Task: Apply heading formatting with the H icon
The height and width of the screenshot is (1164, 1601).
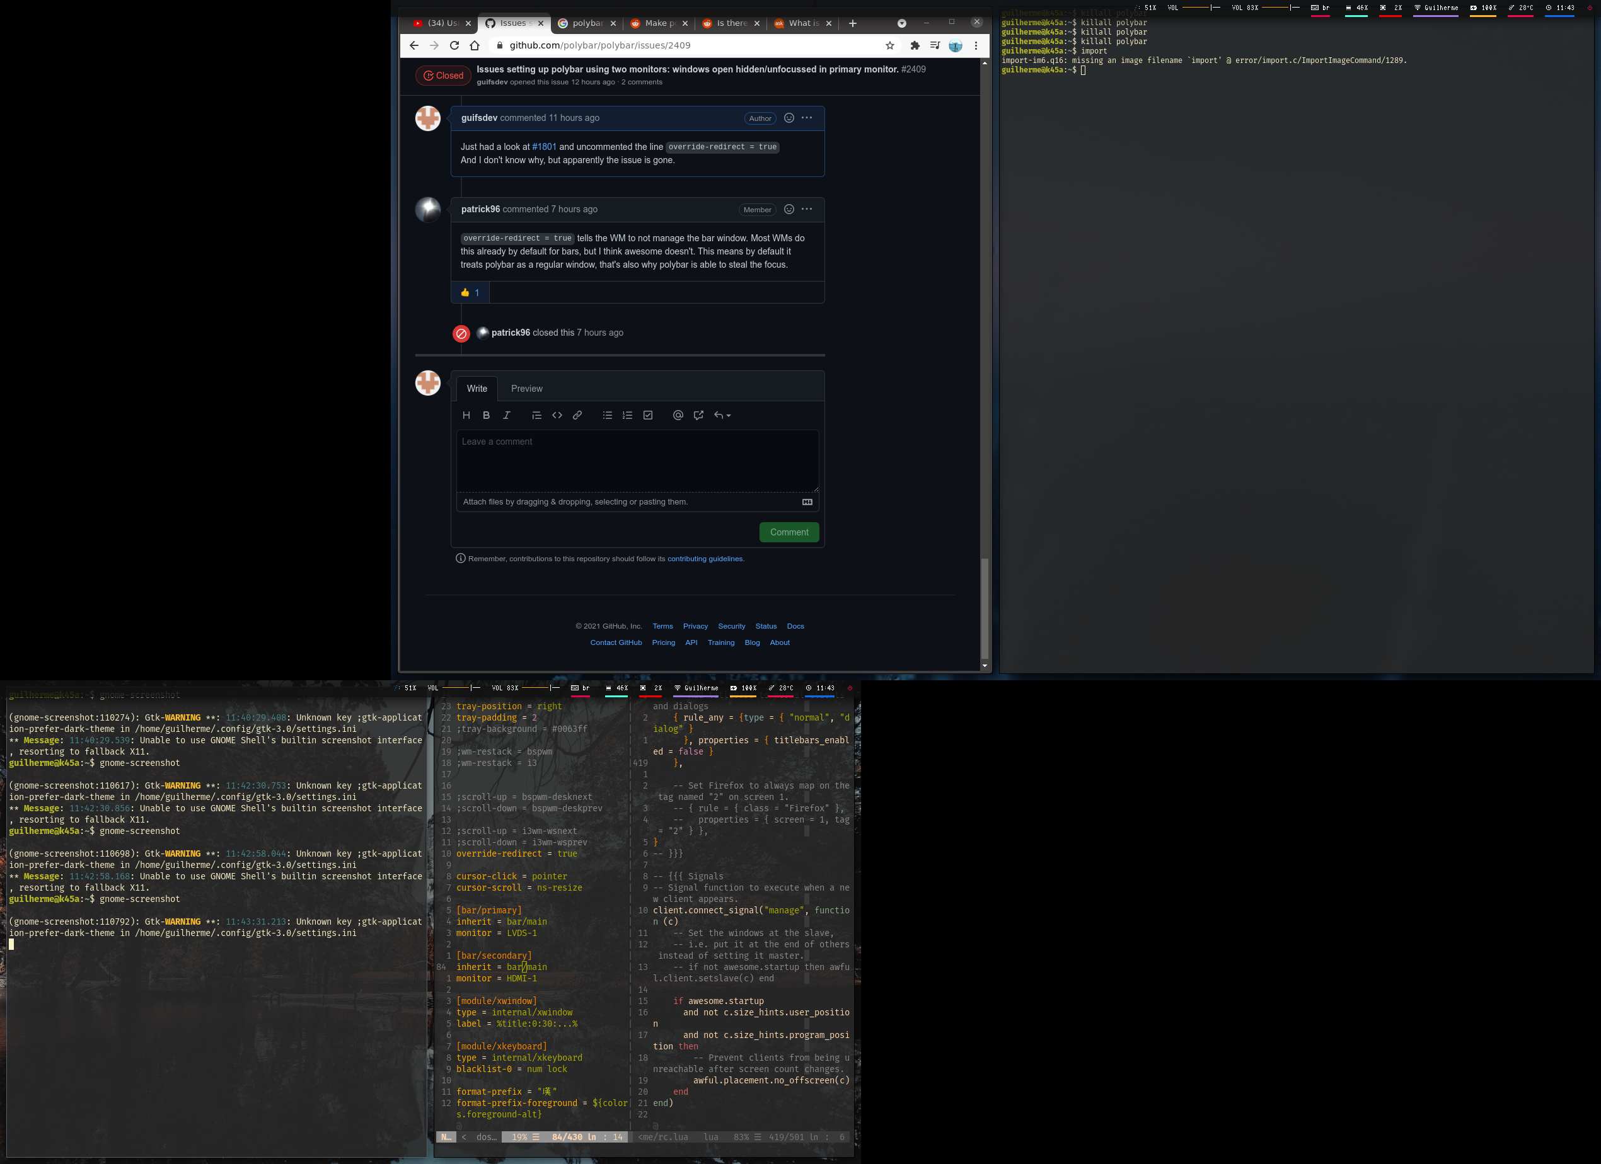Action: point(466,415)
